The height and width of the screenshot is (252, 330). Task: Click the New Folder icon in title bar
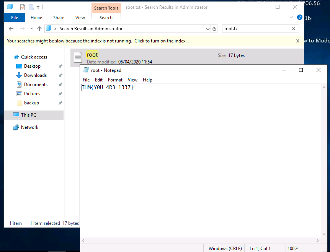(x=31, y=7)
